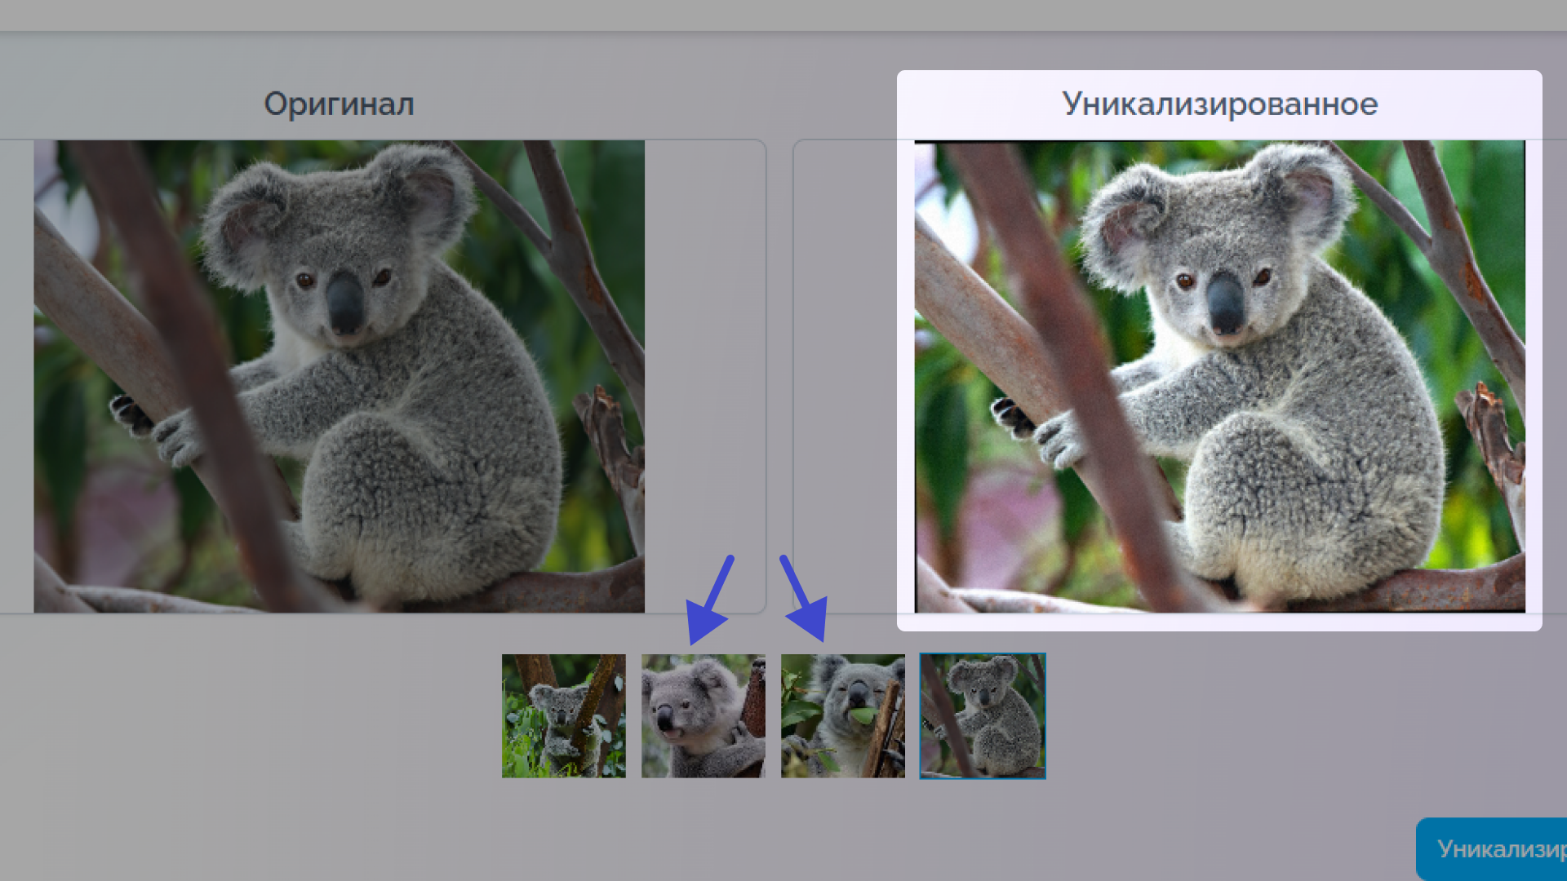The width and height of the screenshot is (1567, 881).
Task: Click the Уникализированное heading
Action: [x=1219, y=104]
